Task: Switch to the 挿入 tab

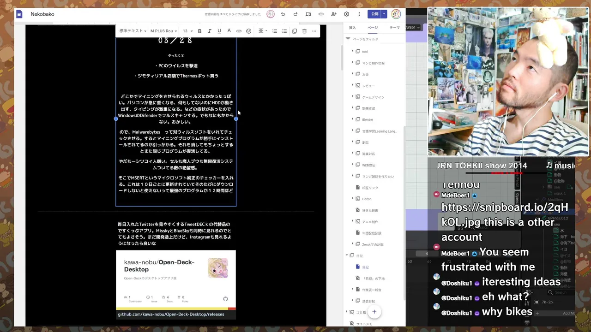Action: point(352,28)
